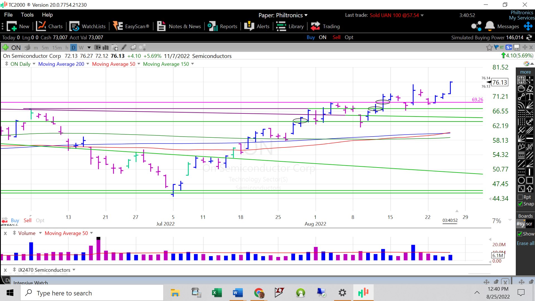Open the EasyScan toolbar item
The image size is (535, 301).
pyautogui.click(x=131, y=26)
